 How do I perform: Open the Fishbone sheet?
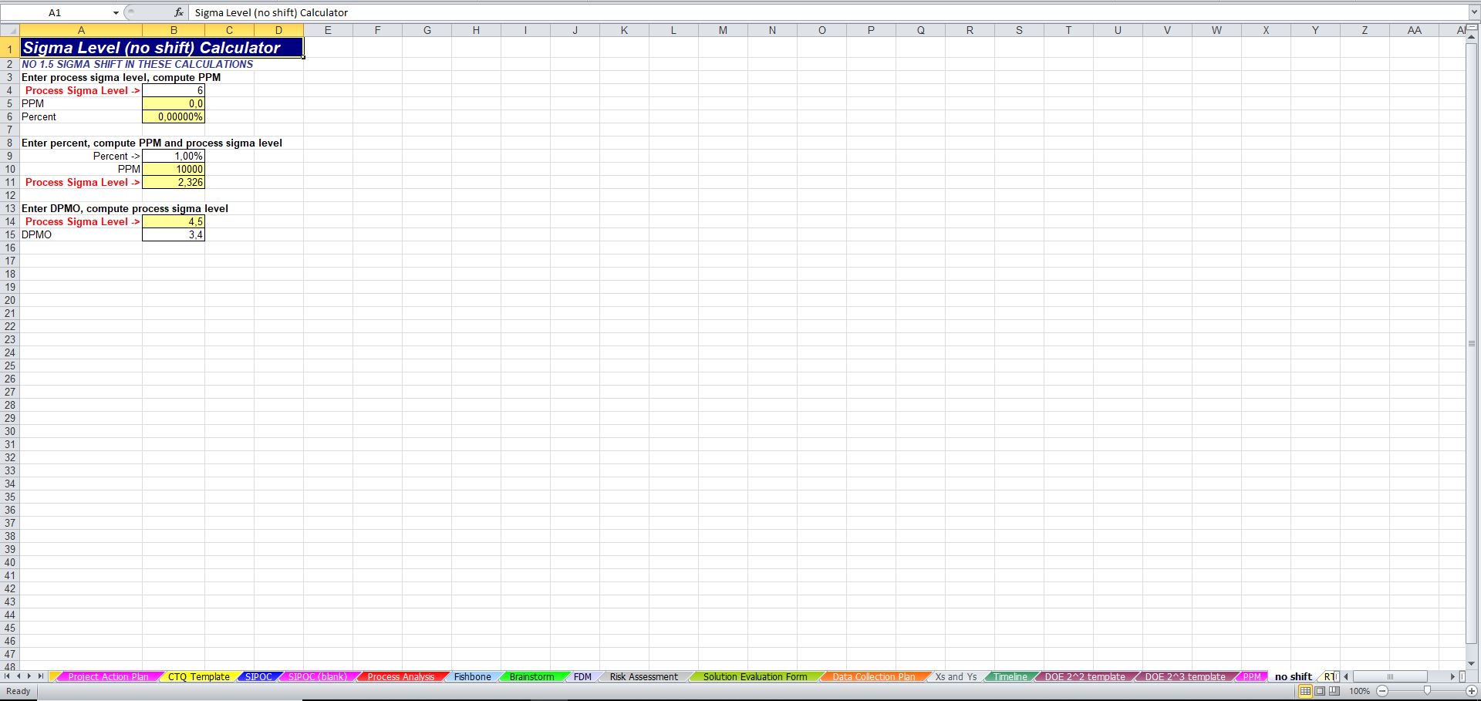472,676
